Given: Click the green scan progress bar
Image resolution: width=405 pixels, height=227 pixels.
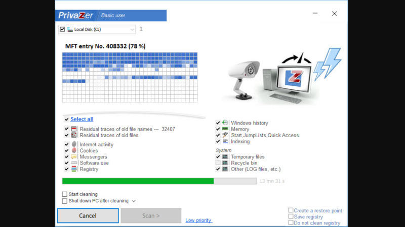Looking at the screenshot, I should point(138,181).
